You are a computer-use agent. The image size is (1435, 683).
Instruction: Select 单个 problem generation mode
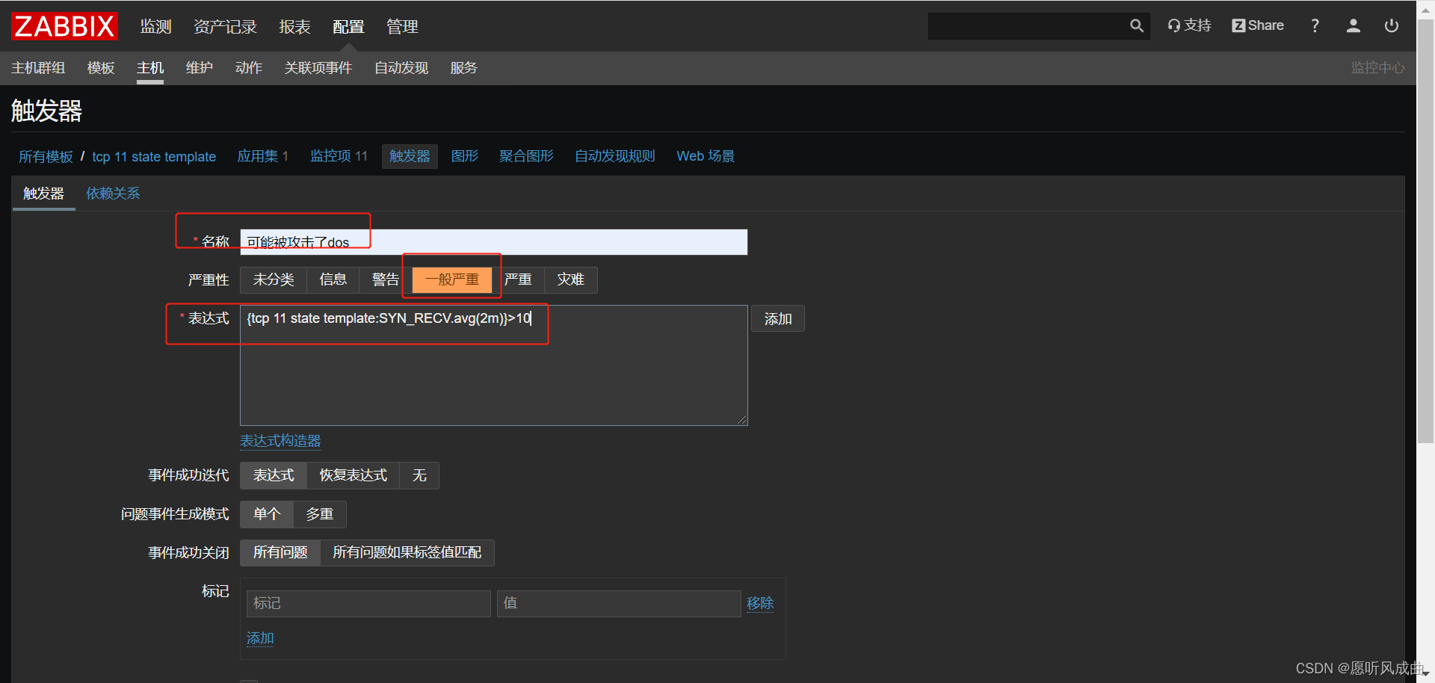(267, 514)
